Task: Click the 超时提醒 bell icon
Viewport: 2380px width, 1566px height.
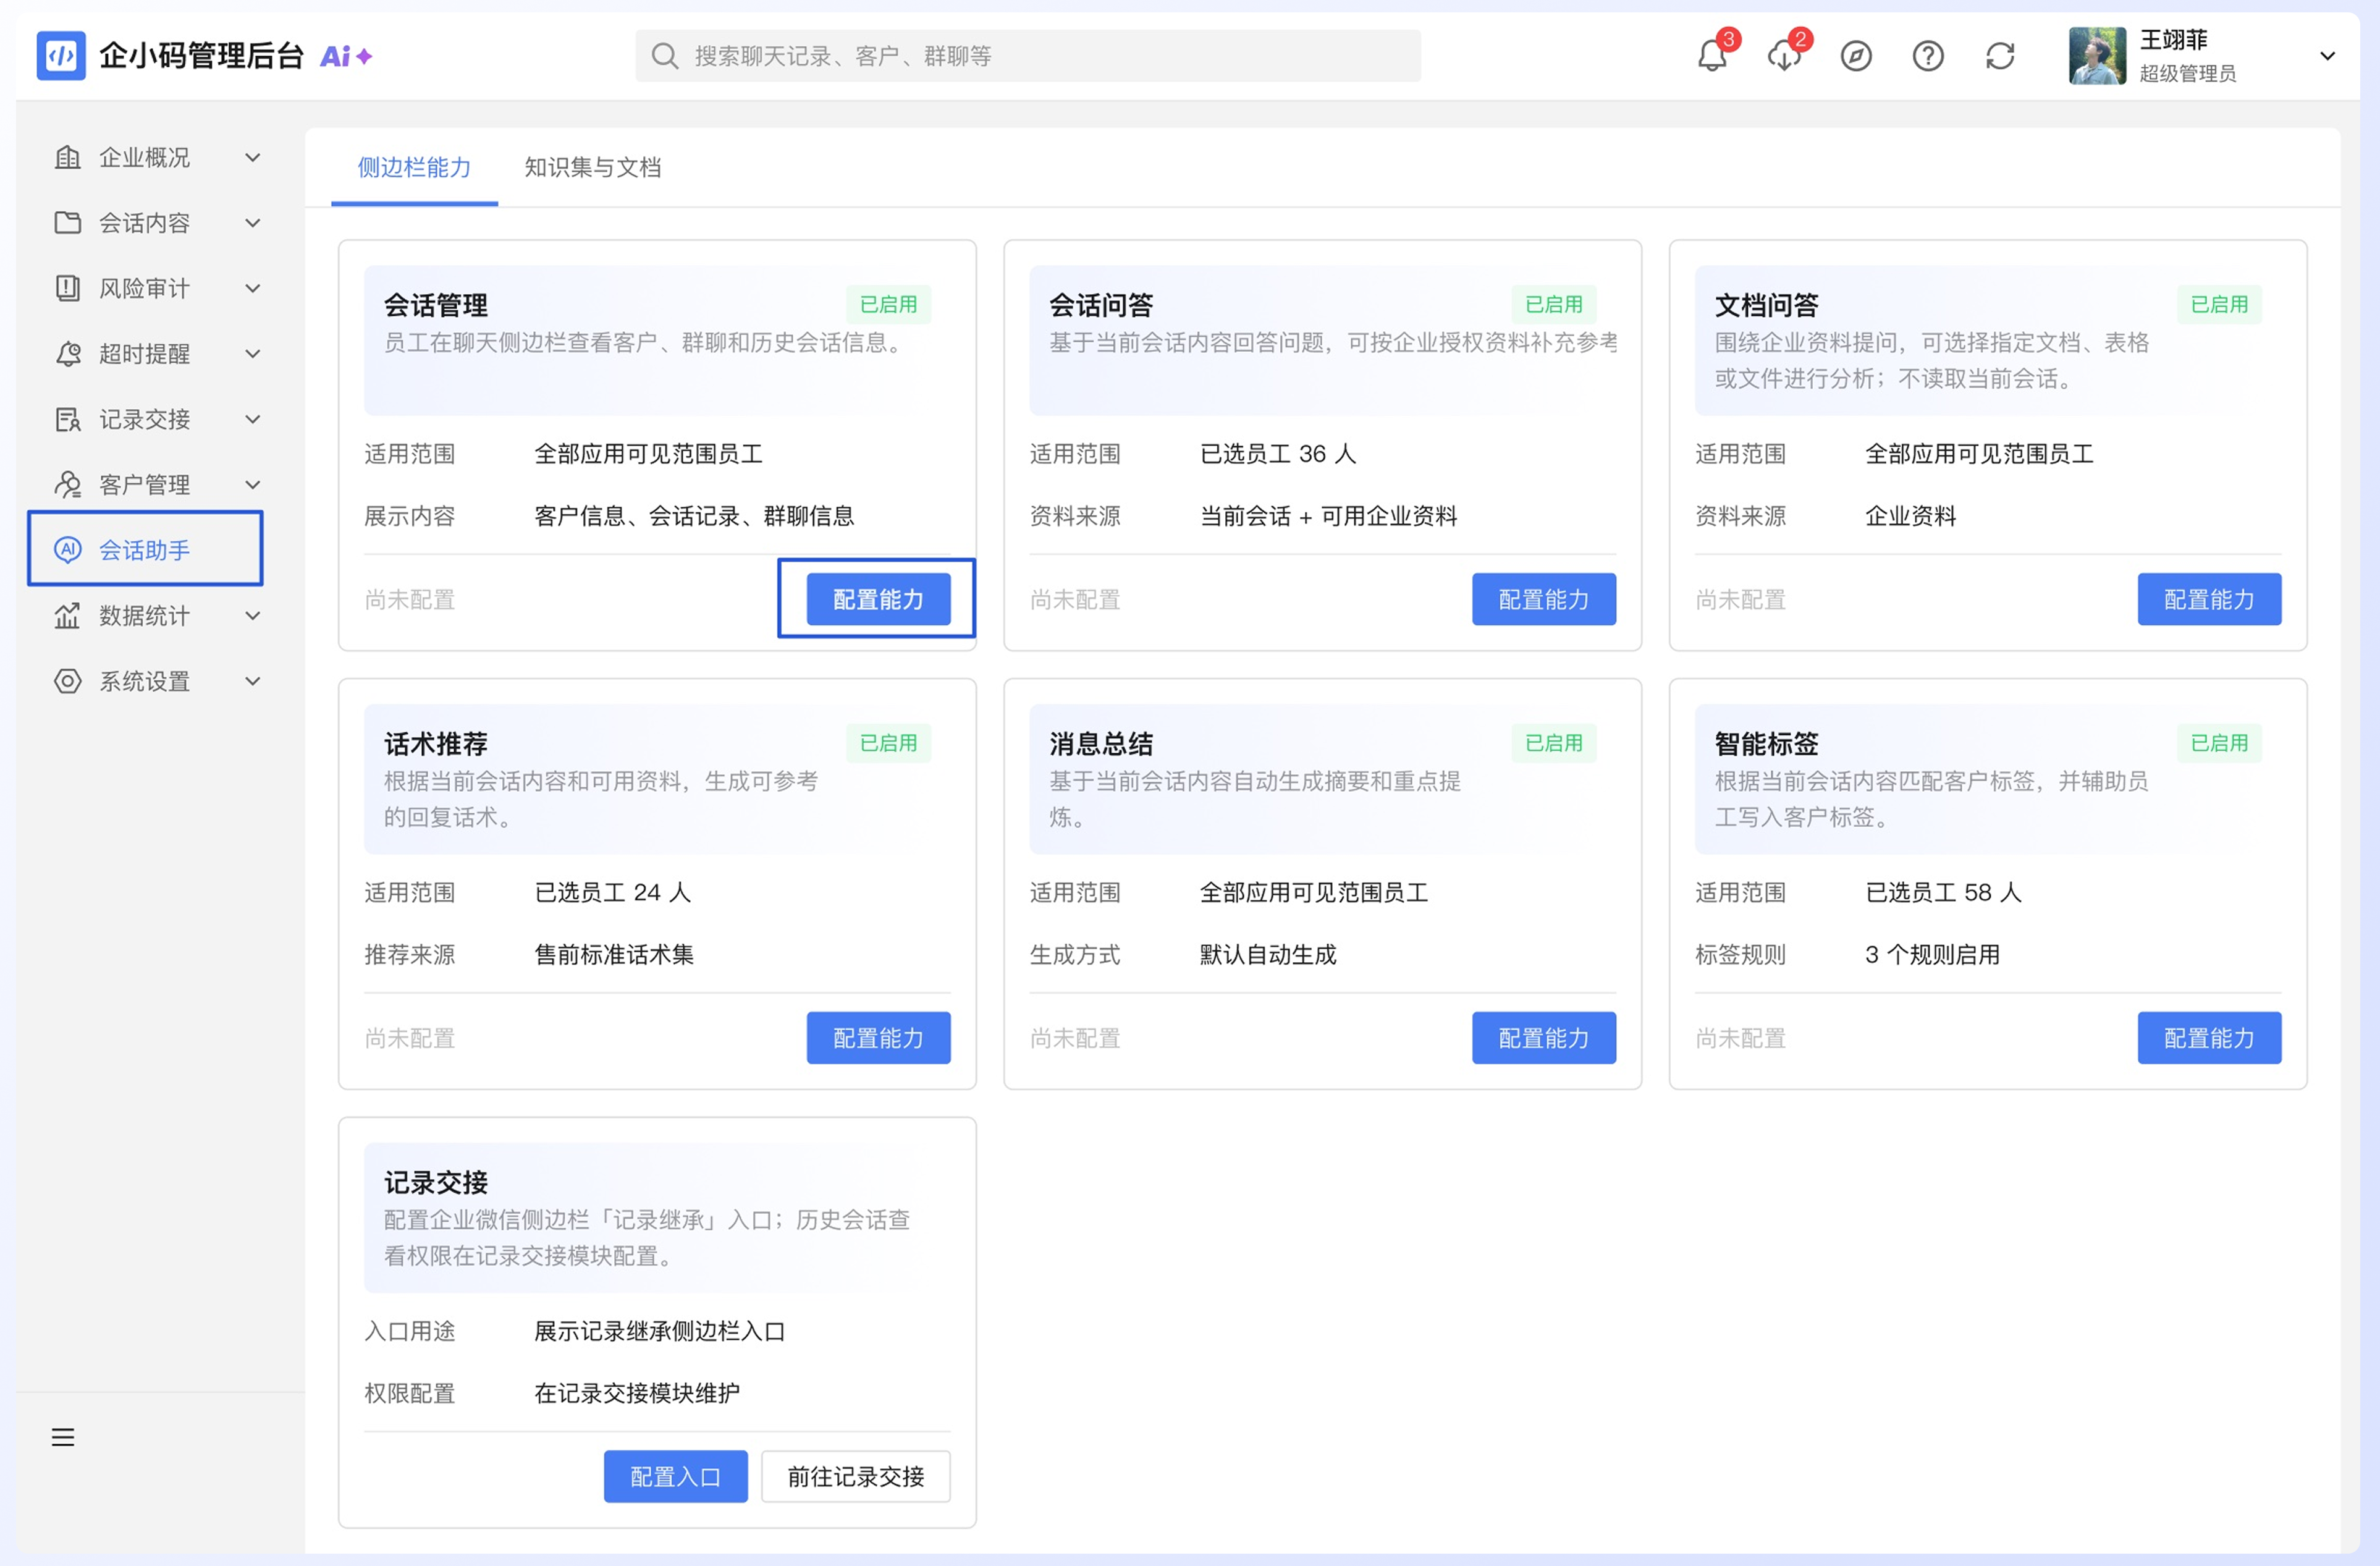Action: point(67,353)
